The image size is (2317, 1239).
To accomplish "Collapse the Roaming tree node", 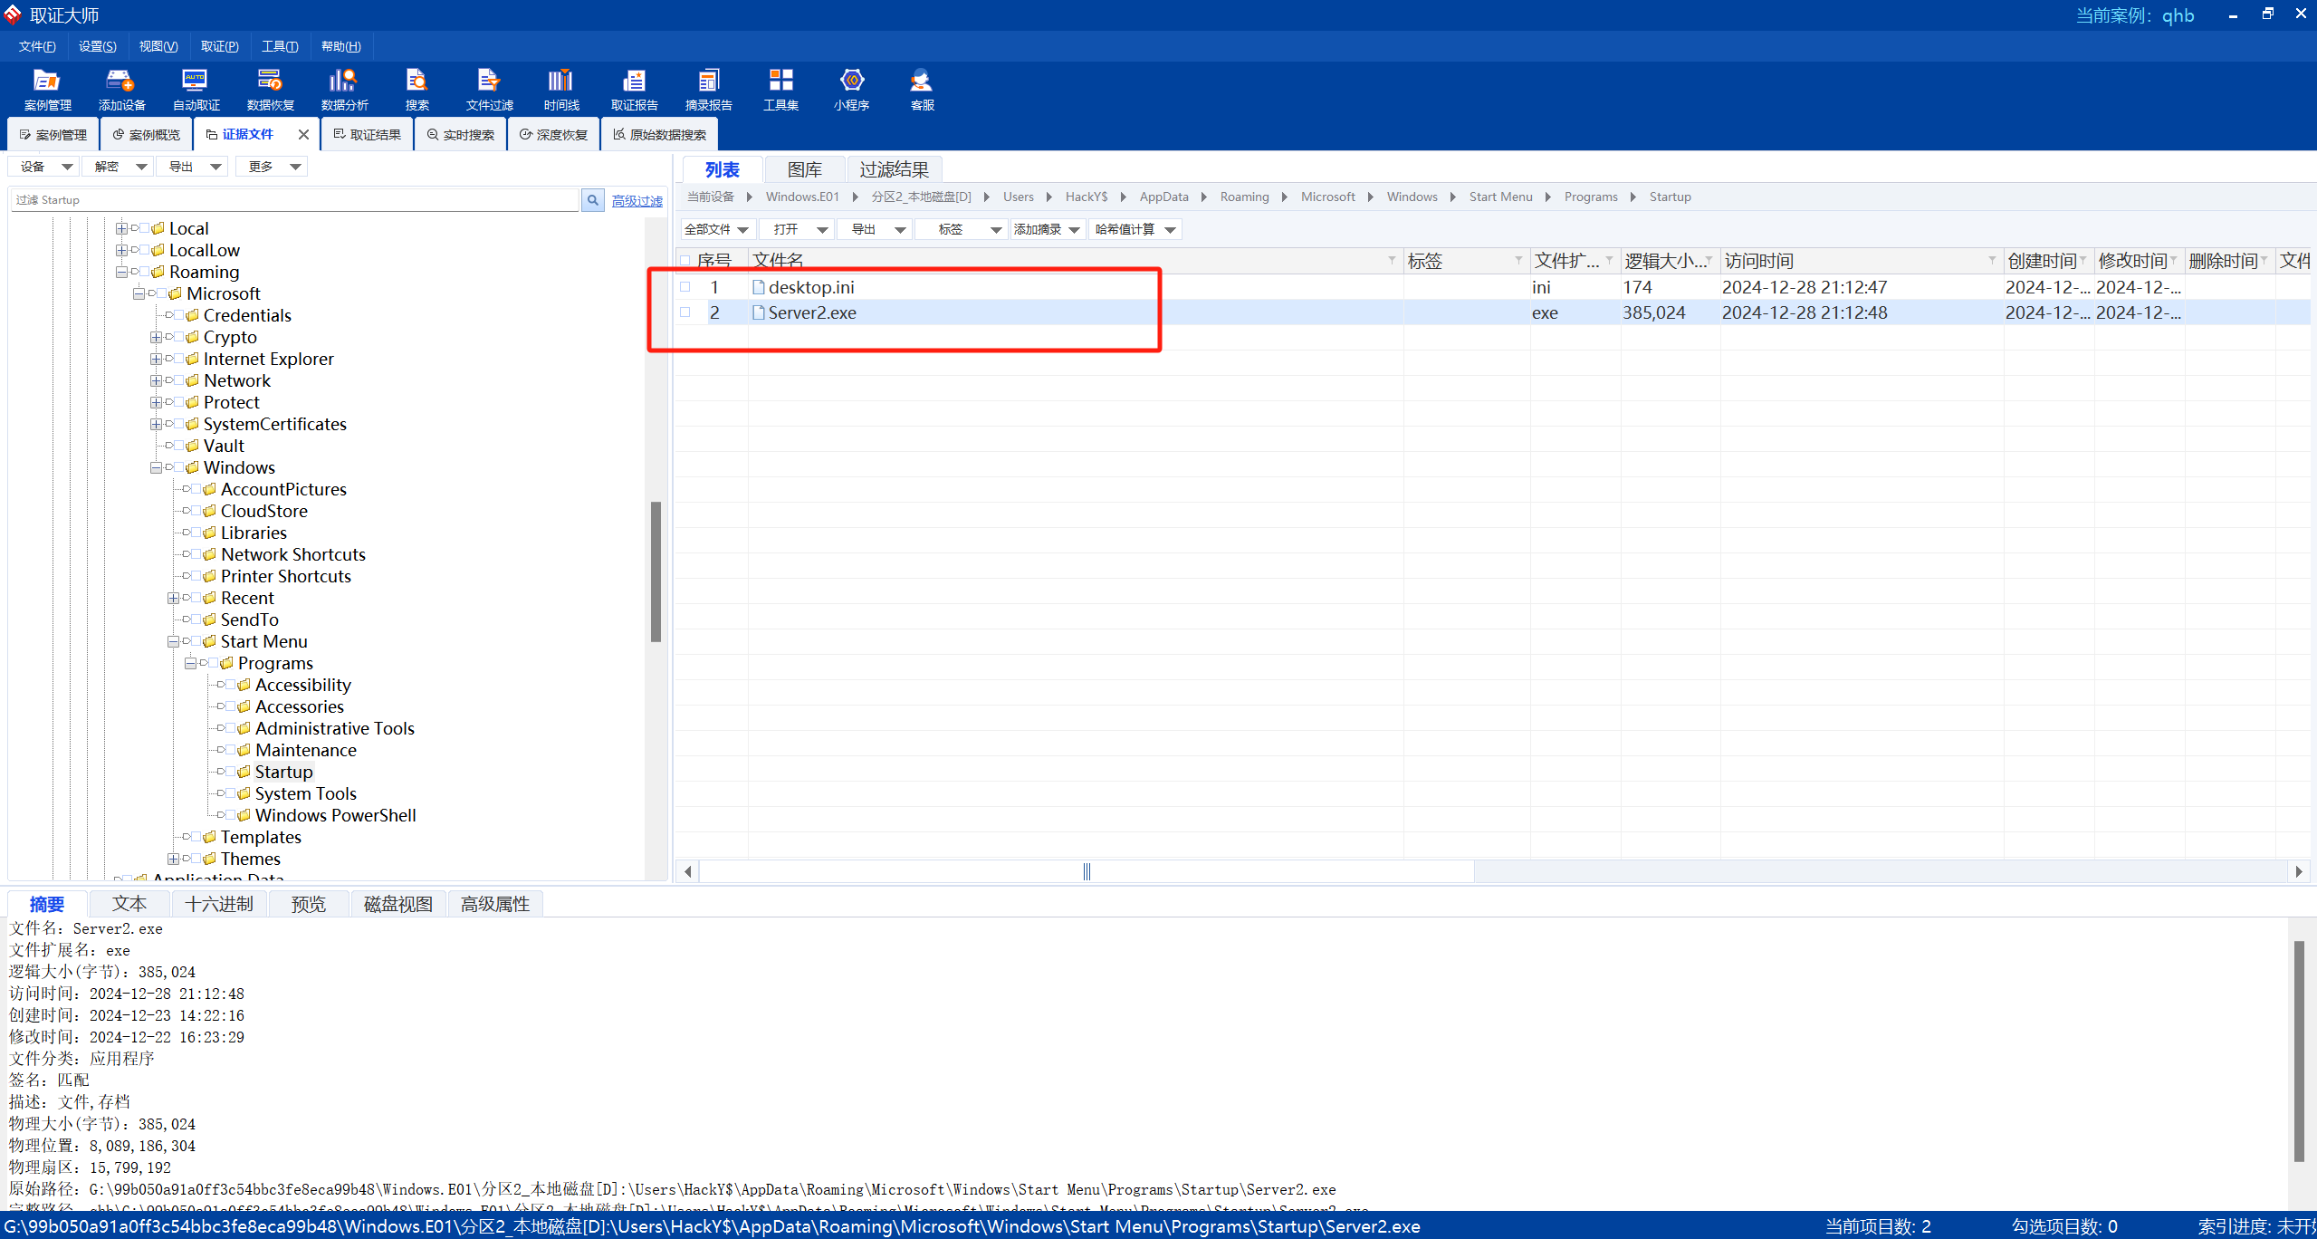I will coord(121,272).
